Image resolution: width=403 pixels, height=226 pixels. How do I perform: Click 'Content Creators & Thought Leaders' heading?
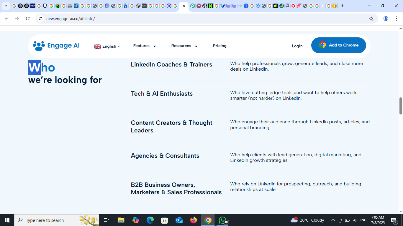tap(172, 127)
